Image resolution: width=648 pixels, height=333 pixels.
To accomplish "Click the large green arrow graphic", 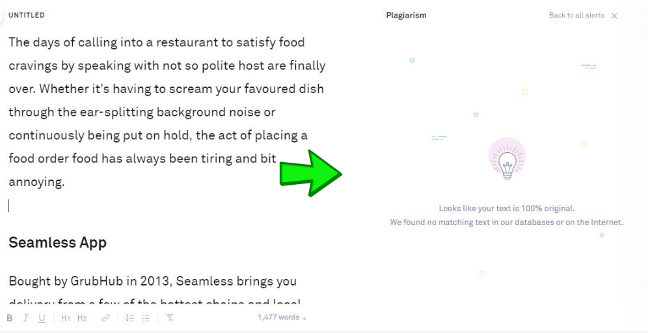I will point(310,173).
